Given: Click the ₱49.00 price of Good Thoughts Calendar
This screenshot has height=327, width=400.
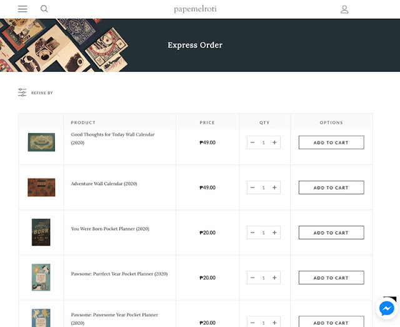Looking at the screenshot, I should pyautogui.click(x=207, y=143).
